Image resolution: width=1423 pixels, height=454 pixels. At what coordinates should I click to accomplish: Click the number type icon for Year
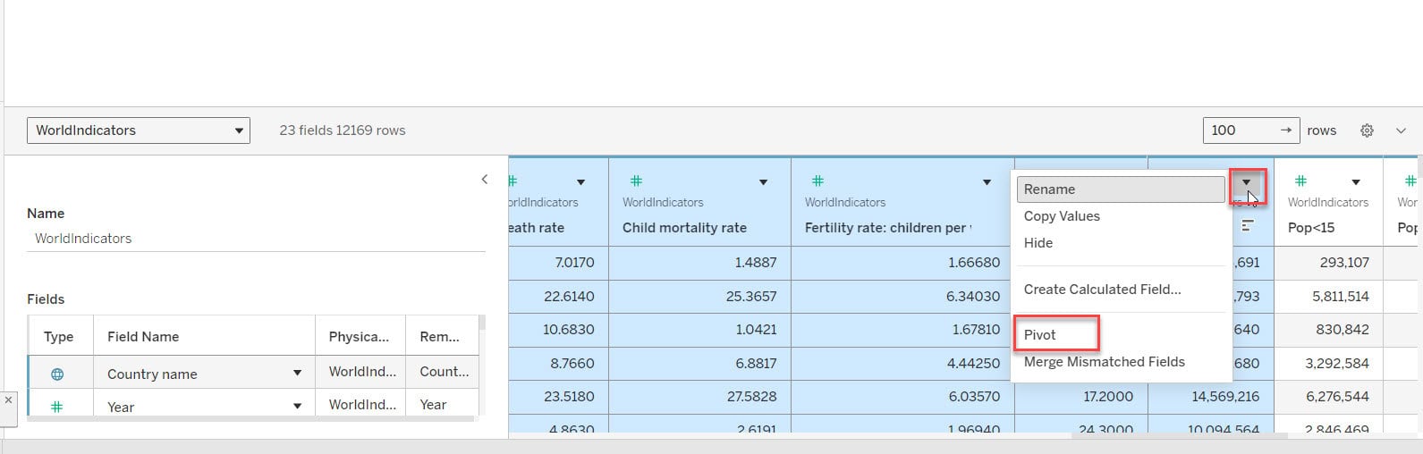(x=57, y=407)
